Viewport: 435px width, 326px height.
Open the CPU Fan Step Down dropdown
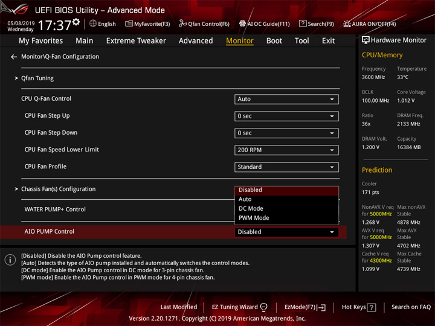tap(286, 133)
